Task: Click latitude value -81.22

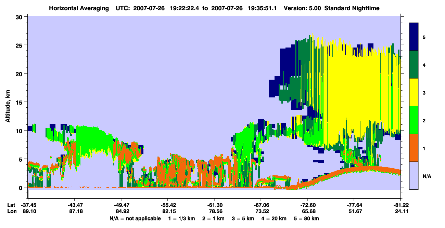Action: coord(400,205)
